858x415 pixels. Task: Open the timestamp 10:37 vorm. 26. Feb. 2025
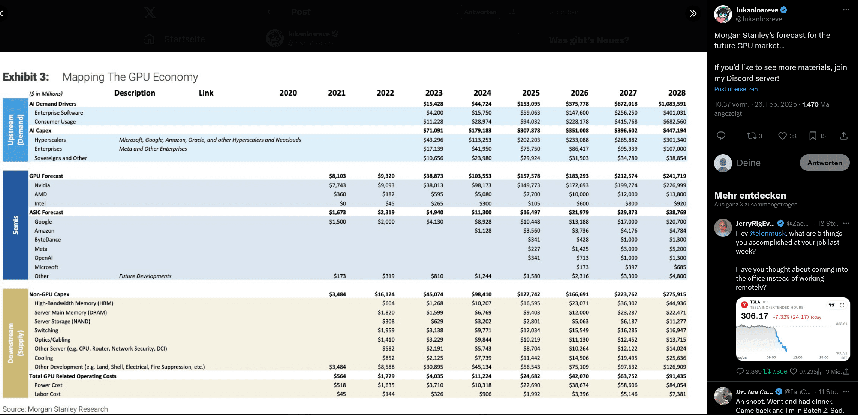(755, 104)
